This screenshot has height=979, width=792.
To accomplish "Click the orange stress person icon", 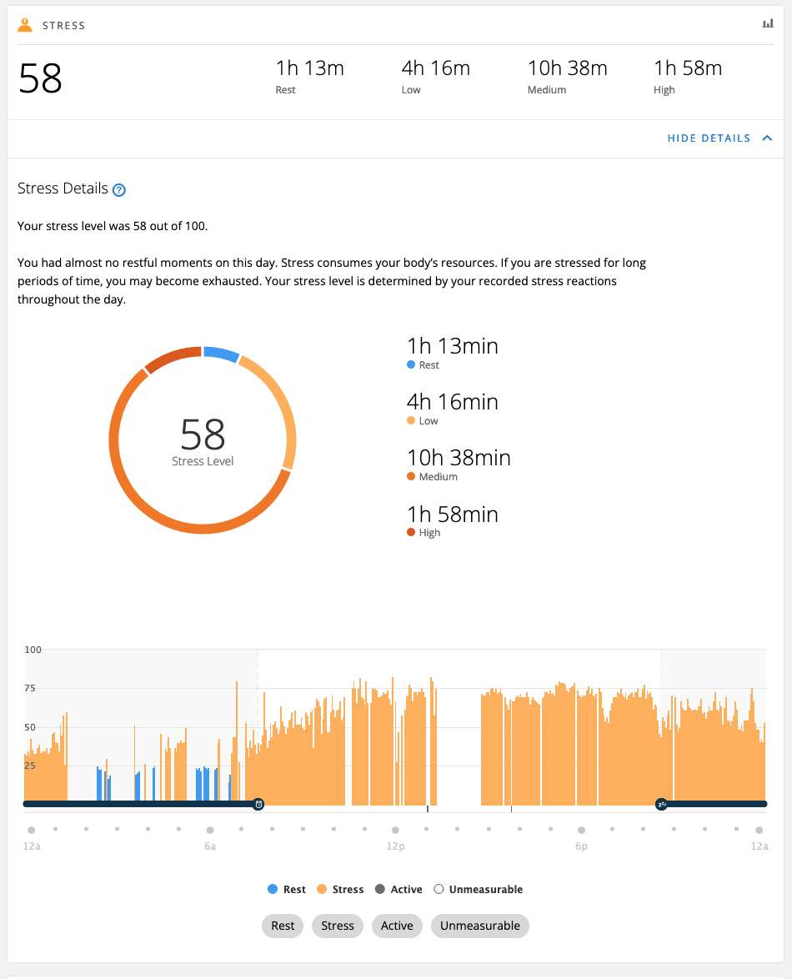I will [x=25, y=25].
